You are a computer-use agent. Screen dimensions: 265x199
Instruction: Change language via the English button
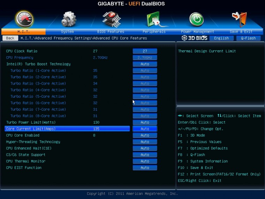(221, 38)
